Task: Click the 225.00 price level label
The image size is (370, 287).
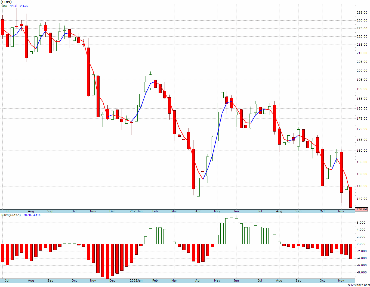Action: coord(362,28)
